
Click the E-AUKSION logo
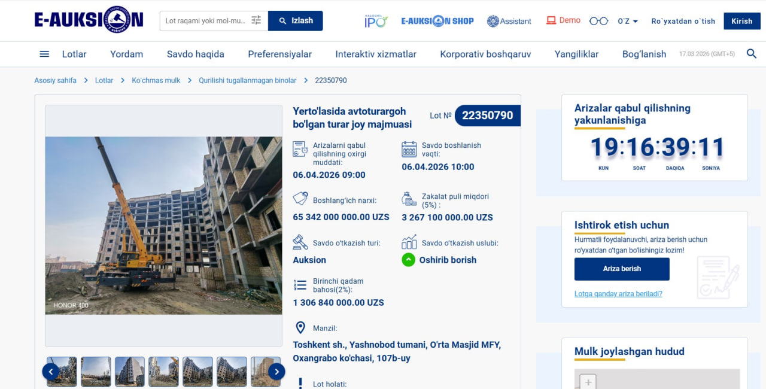click(x=89, y=20)
